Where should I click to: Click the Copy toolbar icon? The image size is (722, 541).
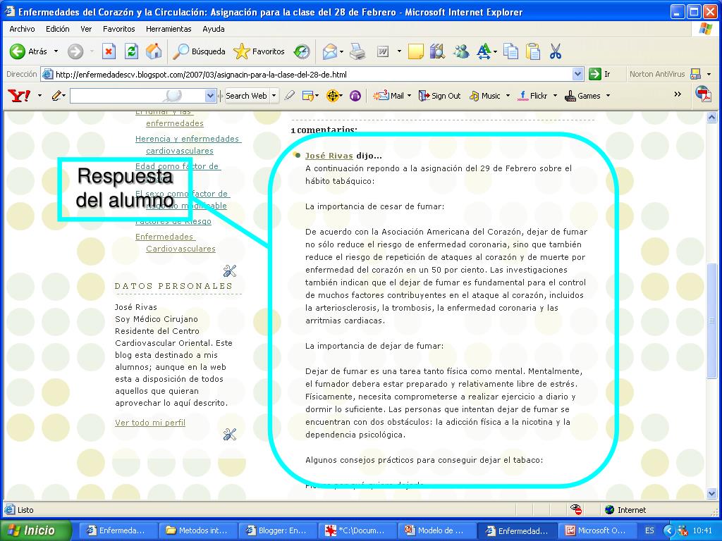pyautogui.click(x=510, y=51)
